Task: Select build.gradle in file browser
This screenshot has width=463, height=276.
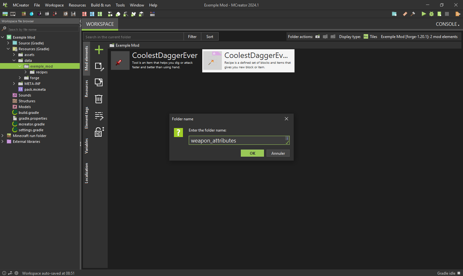Action: pos(29,112)
